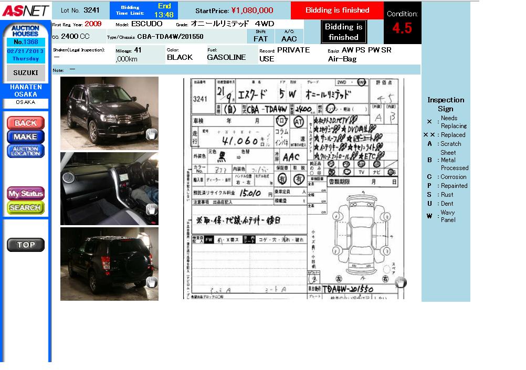Open the auction inspection sheet image
526x370 pixels.
click(x=290, y=189)
